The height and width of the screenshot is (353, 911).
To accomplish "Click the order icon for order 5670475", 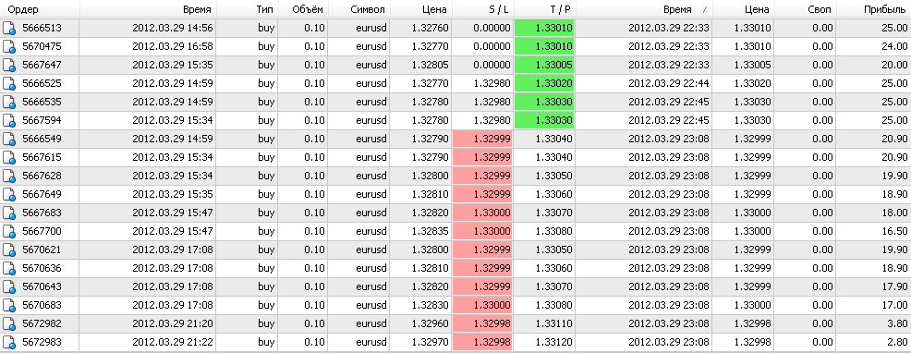I will coord(8,47).
